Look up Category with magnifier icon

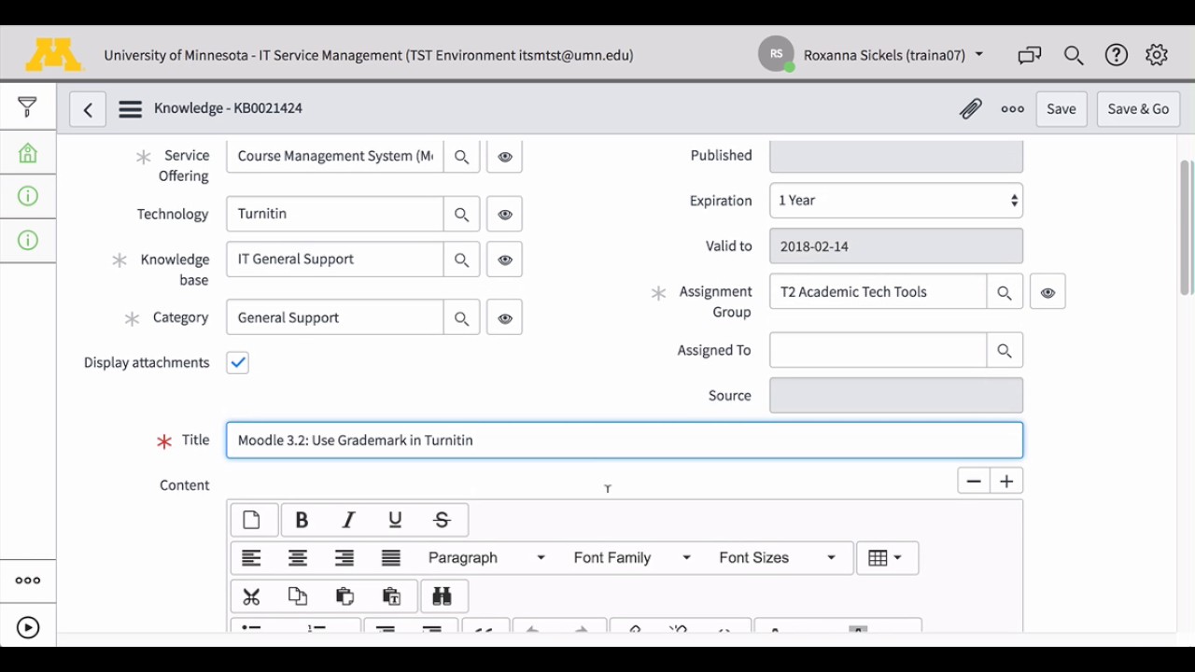pyautogui.click(x=461, y=318)
